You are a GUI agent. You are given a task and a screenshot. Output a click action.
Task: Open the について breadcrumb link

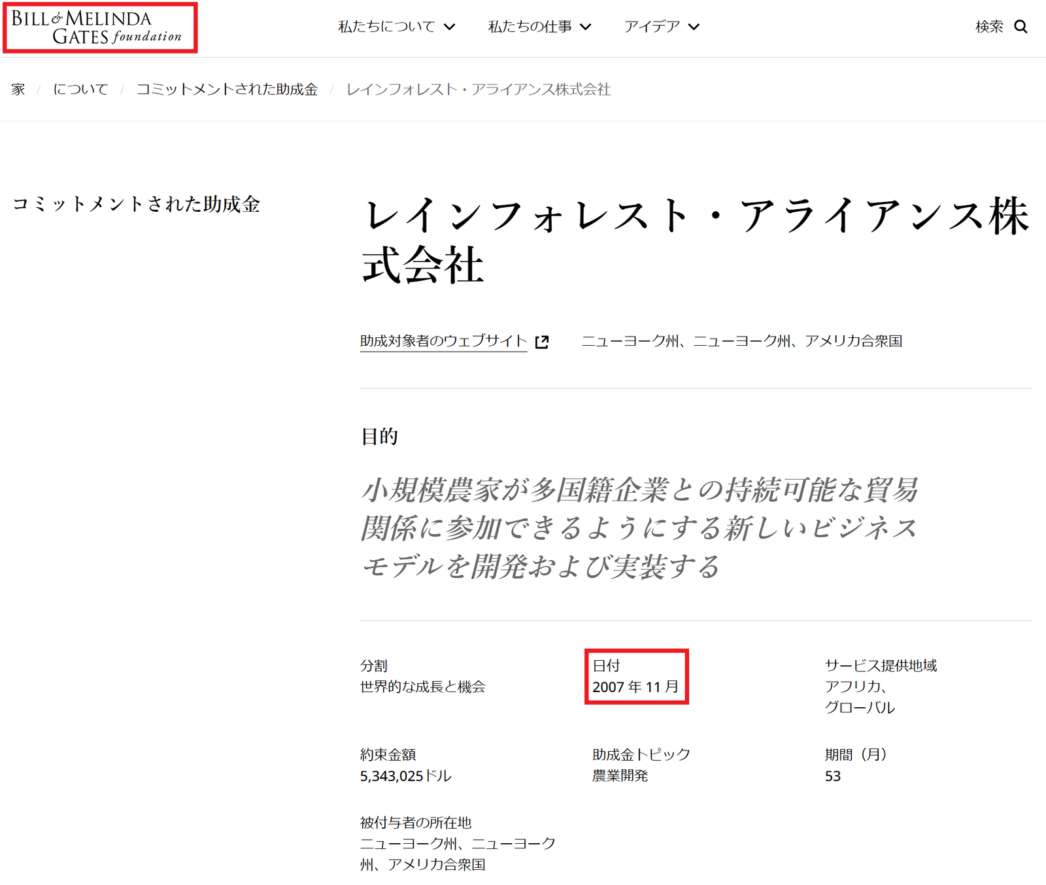click(x=80, y=90)
